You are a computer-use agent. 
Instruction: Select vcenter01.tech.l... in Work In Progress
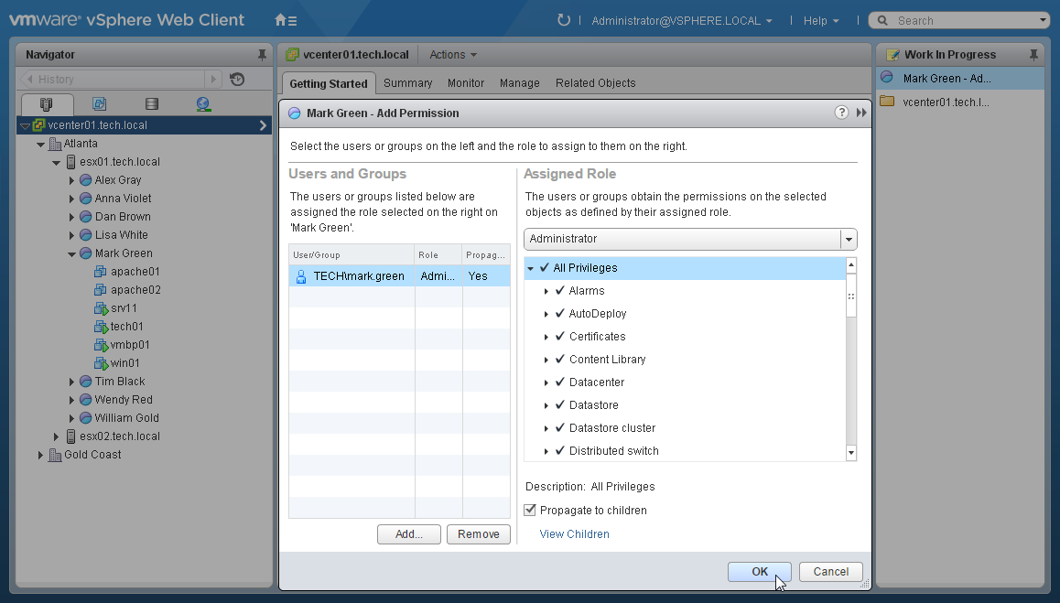[x=960, y=102]
